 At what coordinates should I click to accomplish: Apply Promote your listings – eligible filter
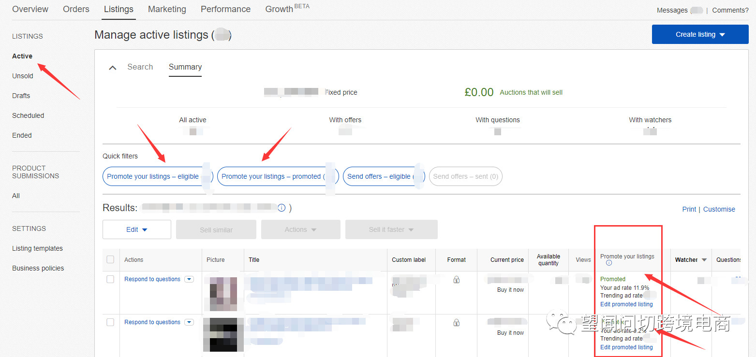[153, 176]
